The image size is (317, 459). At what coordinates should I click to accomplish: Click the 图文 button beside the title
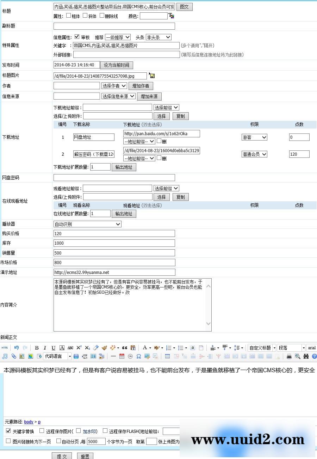click(184, 6)
